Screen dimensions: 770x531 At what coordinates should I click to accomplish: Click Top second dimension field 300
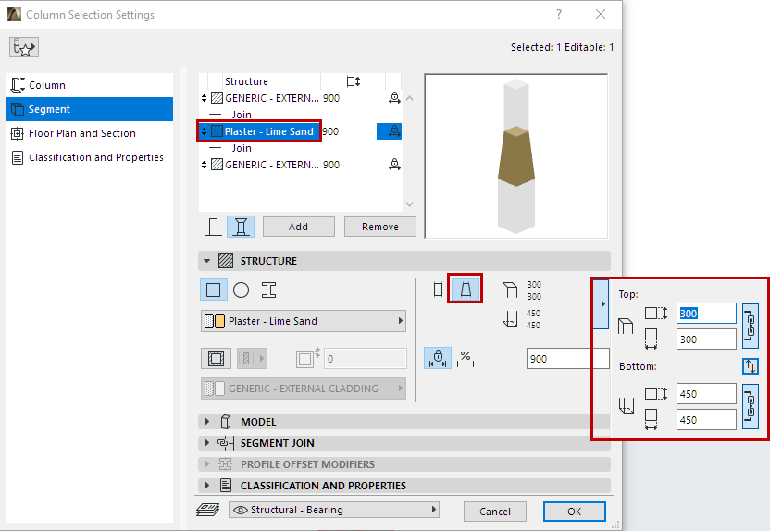(706, 340)
